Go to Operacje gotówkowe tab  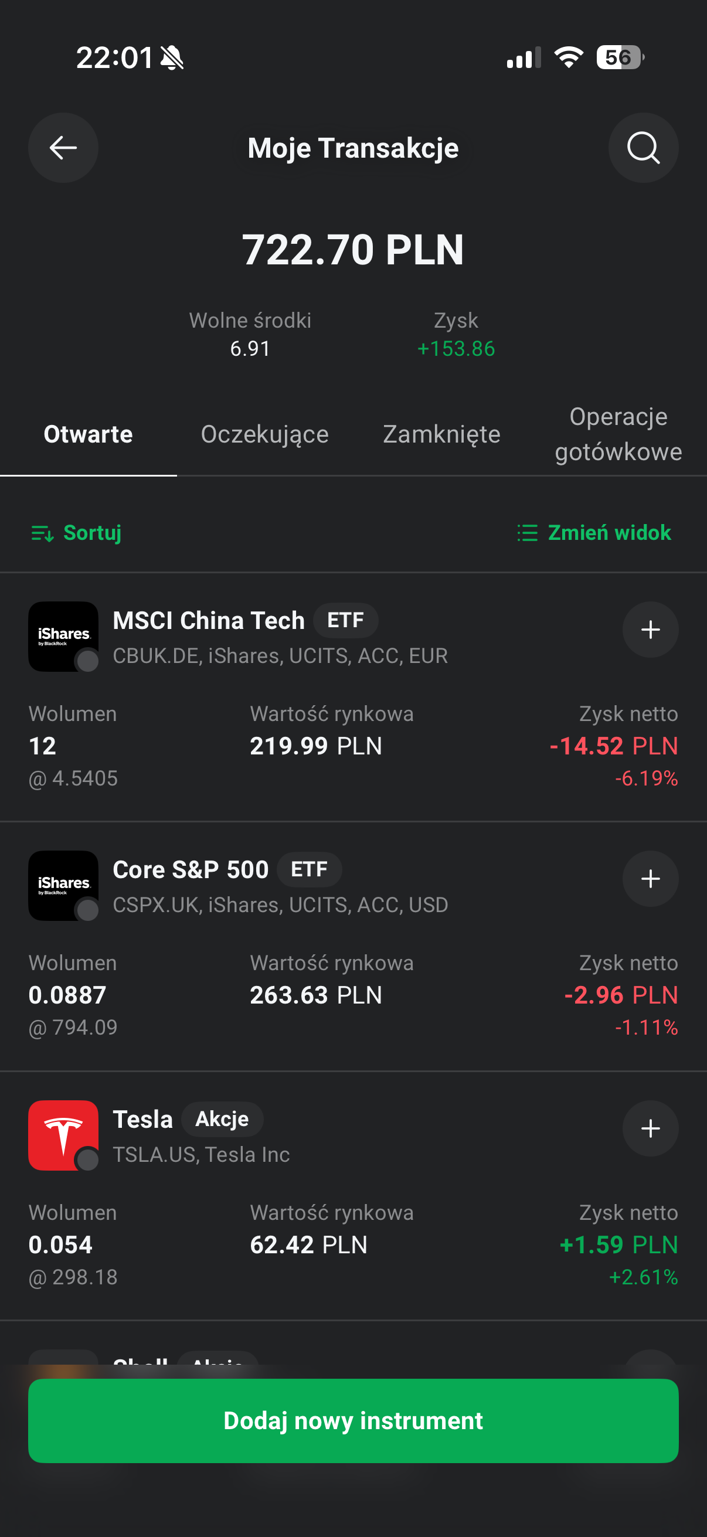[x=618, y=434]
